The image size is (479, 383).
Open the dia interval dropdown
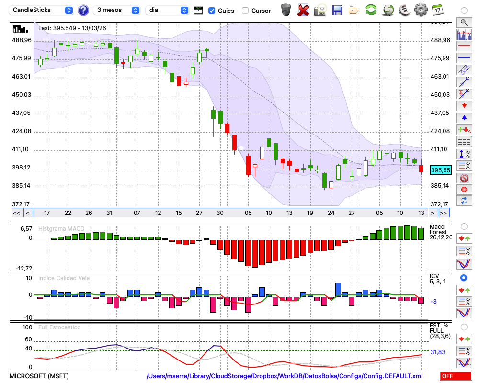167,10
